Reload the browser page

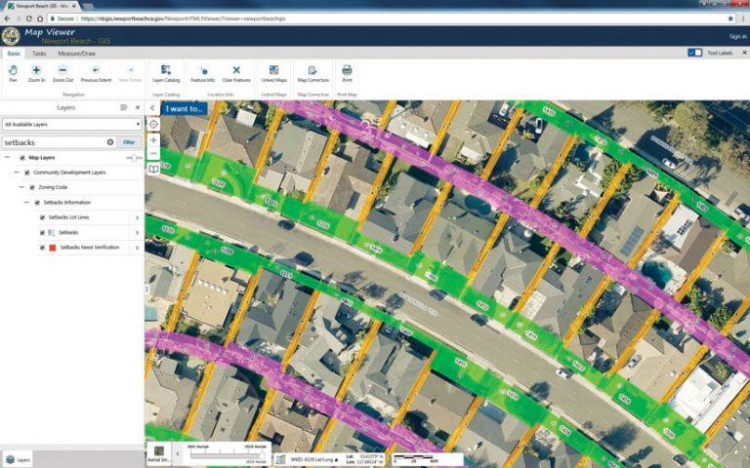point(28,19)
